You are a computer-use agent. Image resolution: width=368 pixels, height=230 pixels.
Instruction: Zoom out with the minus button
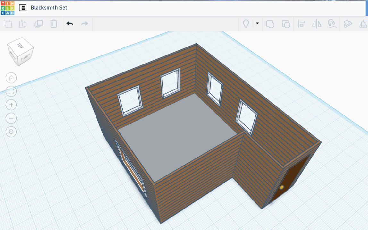coord(11,118)
